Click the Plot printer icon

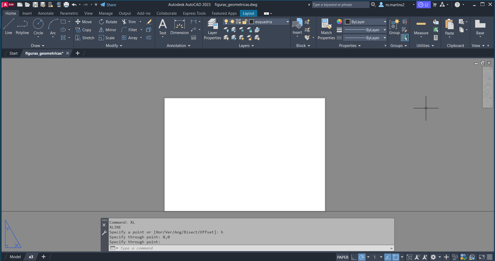[x=66, y=5]
